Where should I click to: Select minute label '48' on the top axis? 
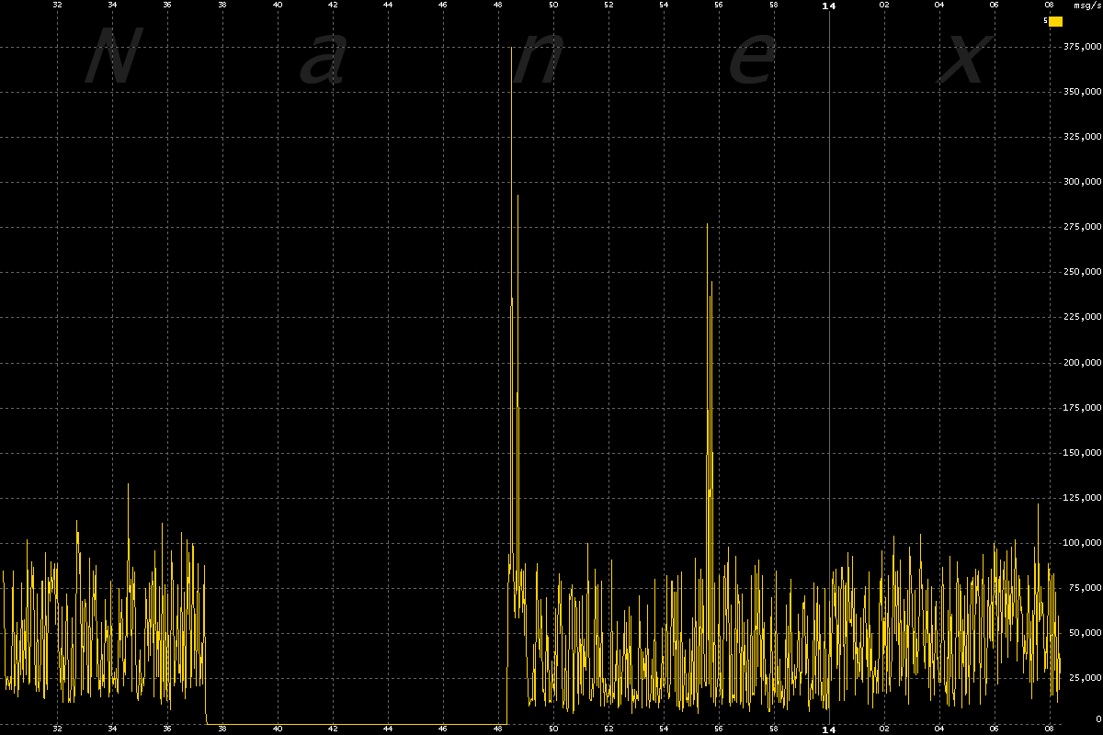(498, 5)
